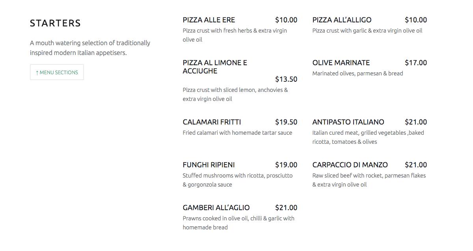The width and height of the screenshot is (473, 251).
Task: Click the $13.50 price label
Action: pyautogui.click(x=287, y=79)
